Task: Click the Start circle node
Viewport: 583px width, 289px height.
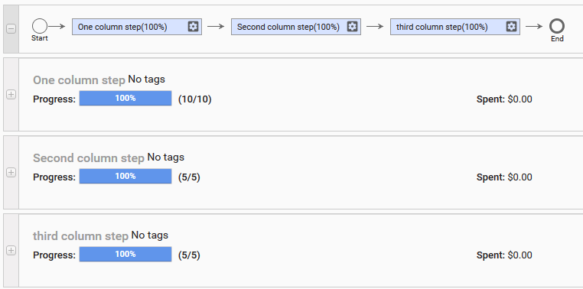Action: pos(40,26)
